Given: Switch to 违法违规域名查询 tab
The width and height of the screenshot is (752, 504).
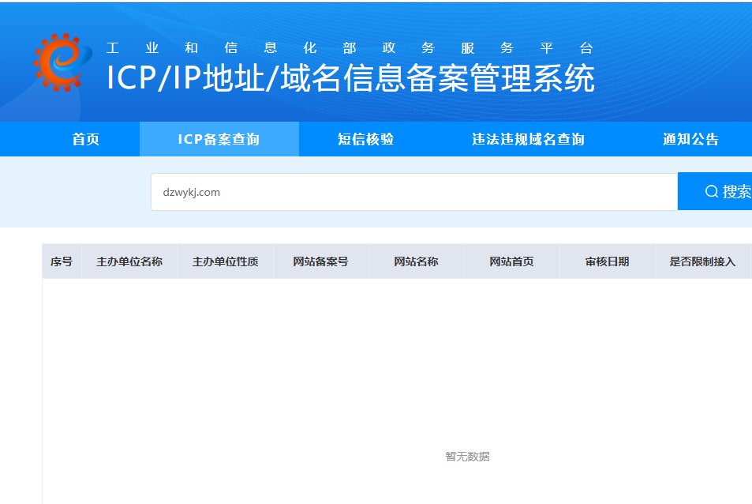Looking at the screenshot, I should pos(528,140).
